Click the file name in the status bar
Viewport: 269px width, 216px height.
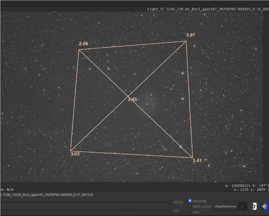(x=47, y=195)
